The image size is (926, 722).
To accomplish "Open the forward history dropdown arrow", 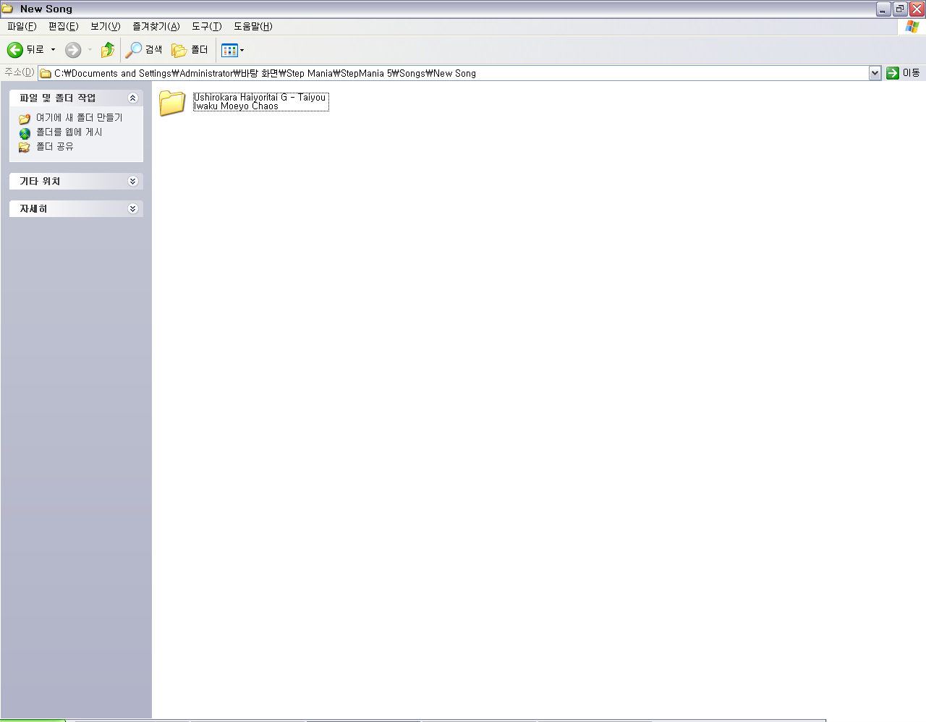I will pos(90,49).
